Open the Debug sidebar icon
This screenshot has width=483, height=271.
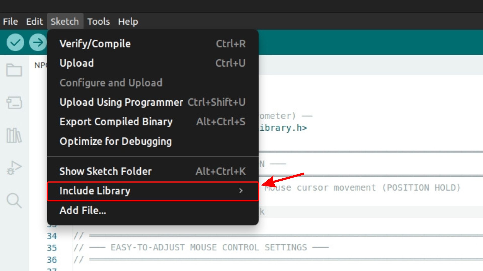click(14, 168)
